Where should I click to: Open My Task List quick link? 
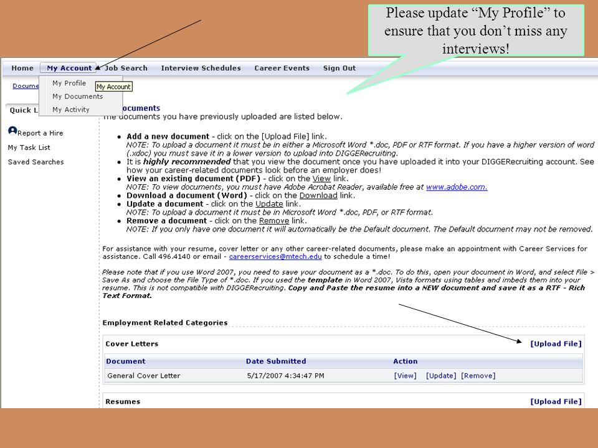[29, 147]
